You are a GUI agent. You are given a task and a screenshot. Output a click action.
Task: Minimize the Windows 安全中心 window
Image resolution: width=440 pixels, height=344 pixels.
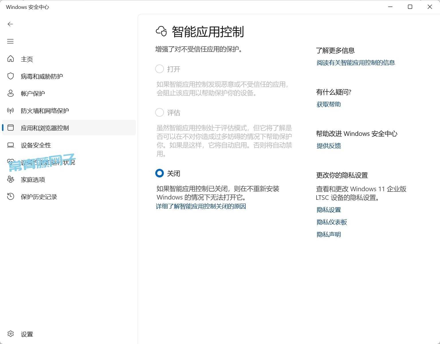[390, 7]
